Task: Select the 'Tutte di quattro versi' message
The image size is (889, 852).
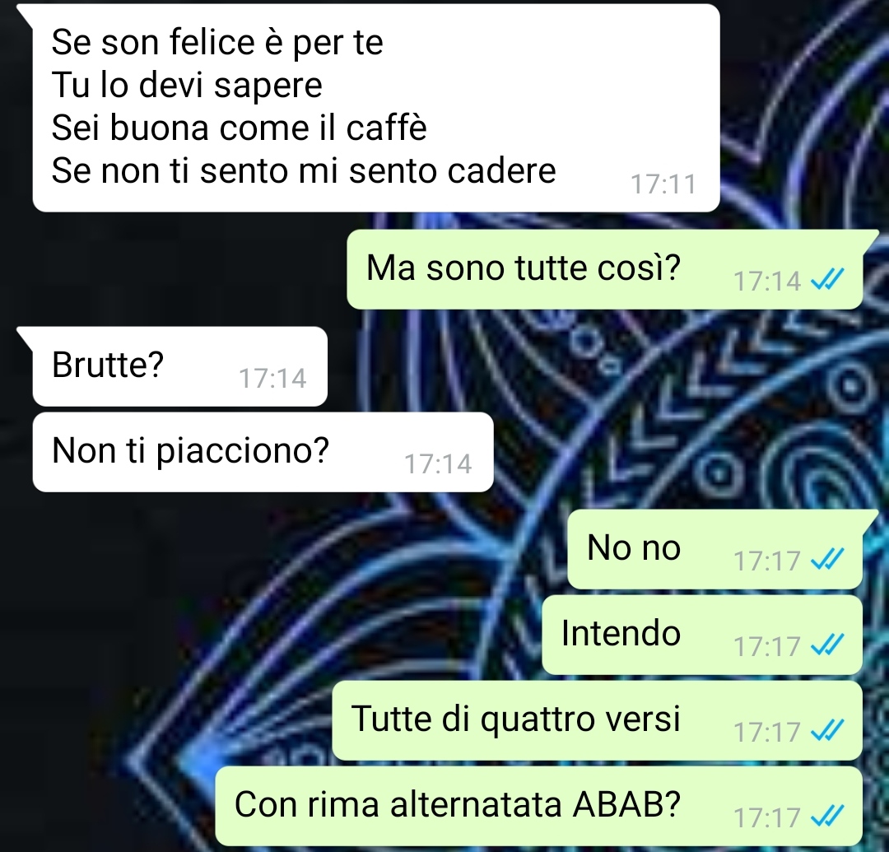Action: pyautogui.click(x=597, y=720)
